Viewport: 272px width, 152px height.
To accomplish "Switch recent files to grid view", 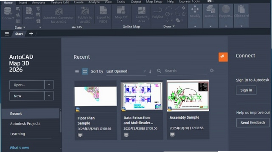I will click(x=85, y=71).
